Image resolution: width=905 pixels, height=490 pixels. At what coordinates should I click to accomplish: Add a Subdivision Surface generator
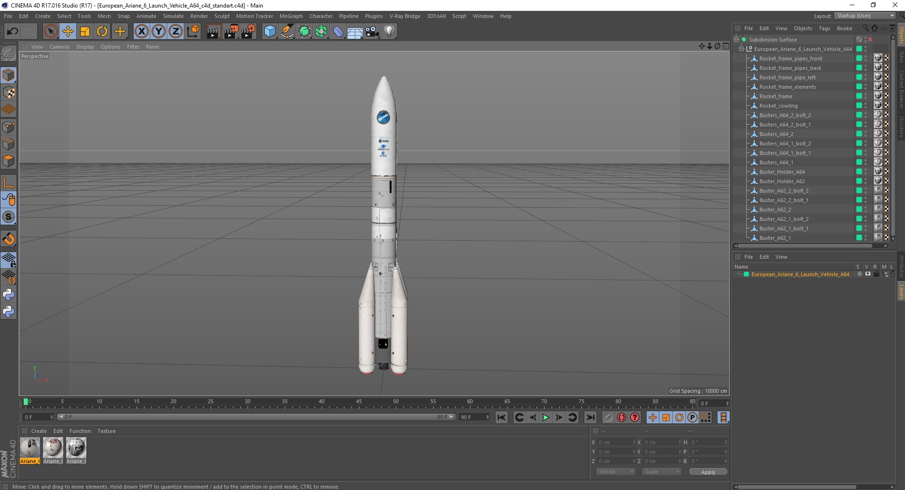(x=304, y=32)
